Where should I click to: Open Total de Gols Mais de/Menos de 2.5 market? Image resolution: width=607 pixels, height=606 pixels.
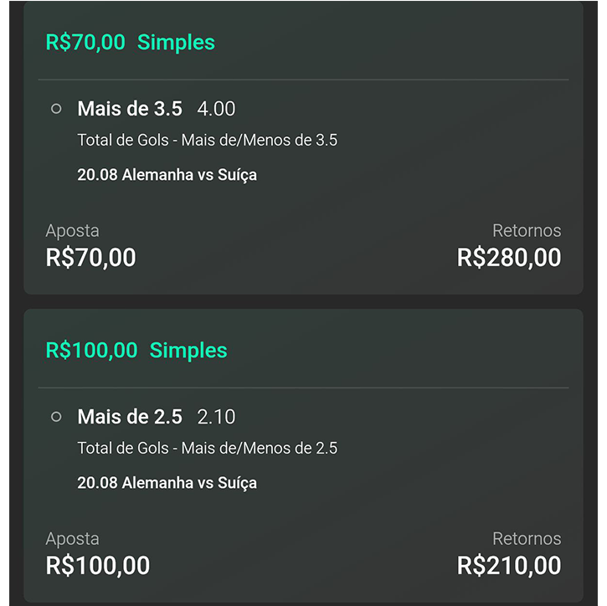click(207, 449)
